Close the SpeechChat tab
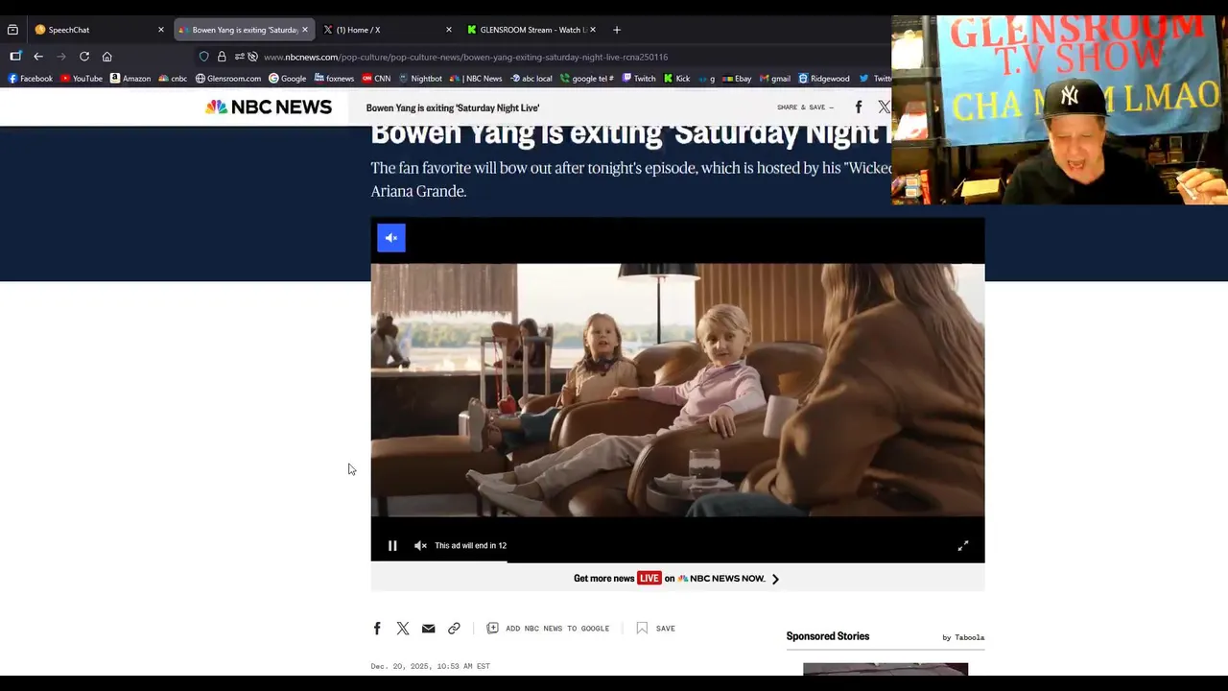This screenshot has width=1228, height=691. tap(160, 30)
